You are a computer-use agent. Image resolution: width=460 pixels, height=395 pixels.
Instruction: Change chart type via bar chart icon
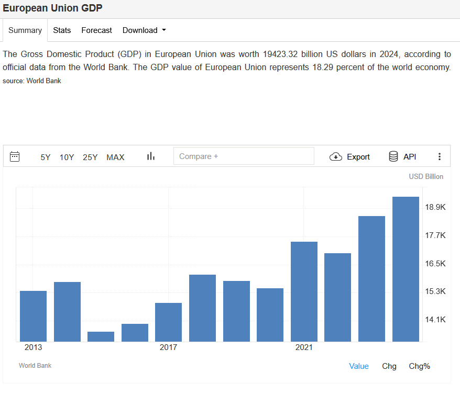(150, 156)
